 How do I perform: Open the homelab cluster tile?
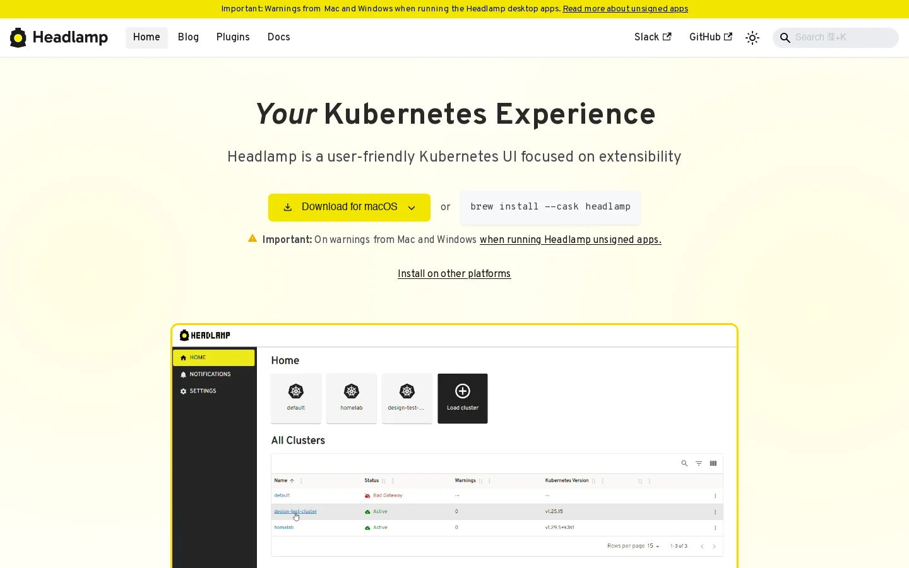click(352, 398)
